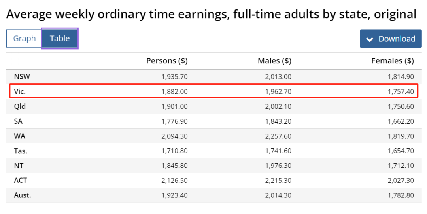Click the Males ($) column header
Screen dimensions: 427x214
[274, 61]
